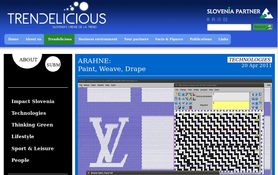This screenshot has height=175, width=278.
Task: Click the TECHNOLOGIES tag on the article
Action: coord(250,59)
